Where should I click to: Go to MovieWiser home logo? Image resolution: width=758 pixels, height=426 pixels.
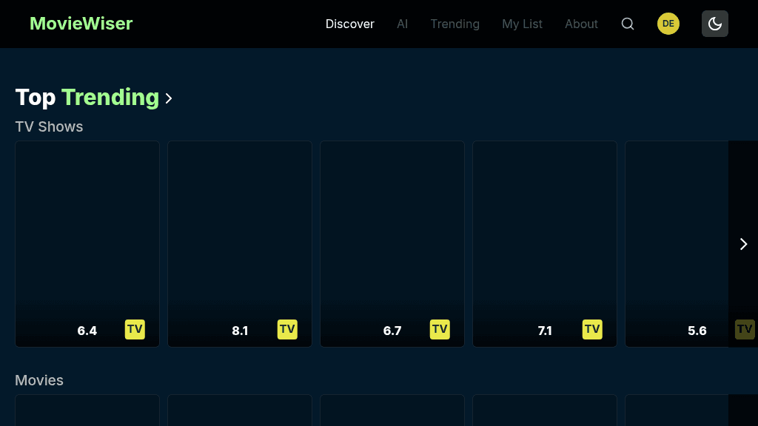click(81, 24)
